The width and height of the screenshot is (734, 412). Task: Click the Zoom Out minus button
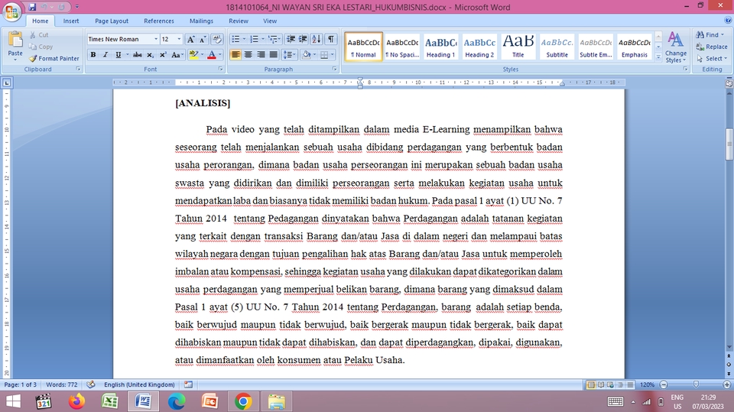click(x=664, y=384)
